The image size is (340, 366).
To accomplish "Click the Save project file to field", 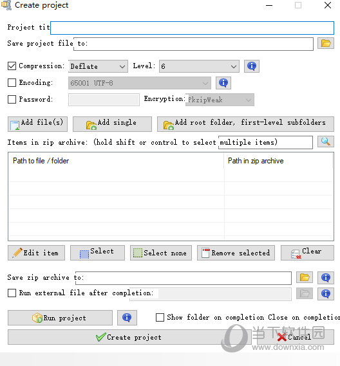I will click(x=193, y=44).
